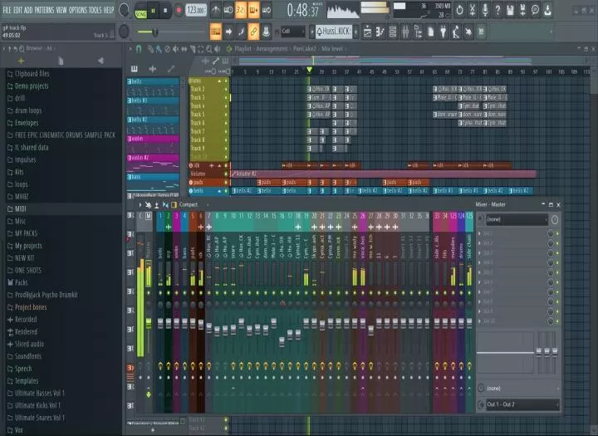This screenshot has width=598, height=436.
Task: Select the playlist mute tool icon
Action: 175,49
